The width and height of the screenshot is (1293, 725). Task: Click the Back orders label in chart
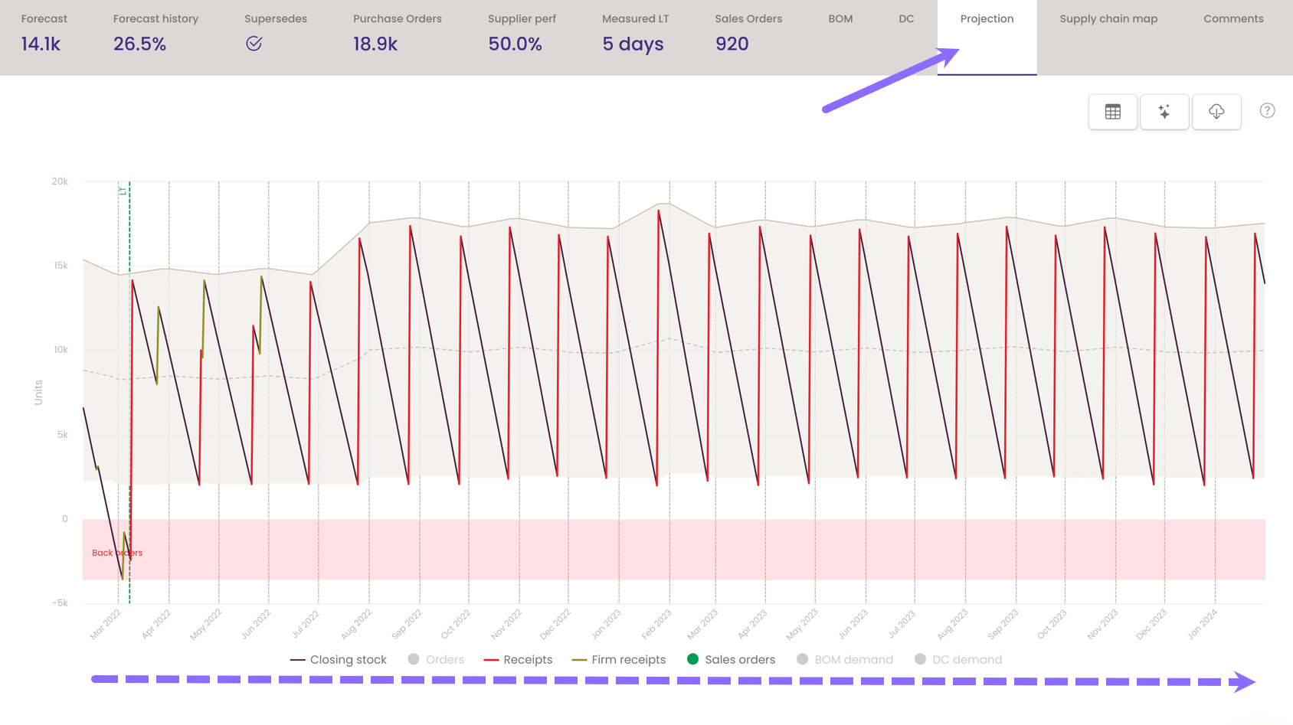tap(116, 553)
